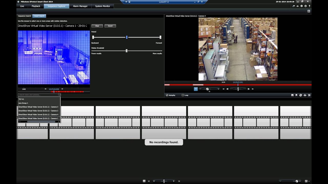This screenshot has height=184, width=328.
Task: Switch to the Playback tab
Action: [36, 6]
